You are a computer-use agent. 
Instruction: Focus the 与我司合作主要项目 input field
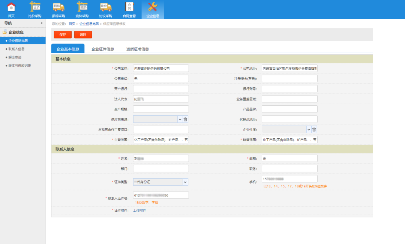[x=160, y=129]
